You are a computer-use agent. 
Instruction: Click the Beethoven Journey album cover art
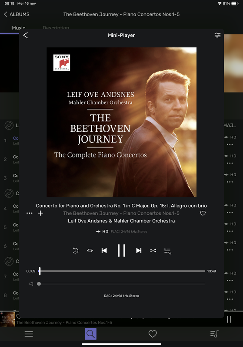coord(122,122)
